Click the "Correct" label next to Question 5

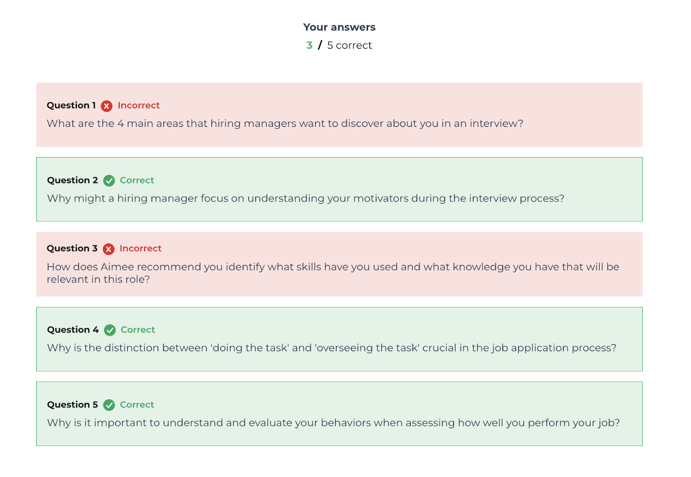point(137,405)
